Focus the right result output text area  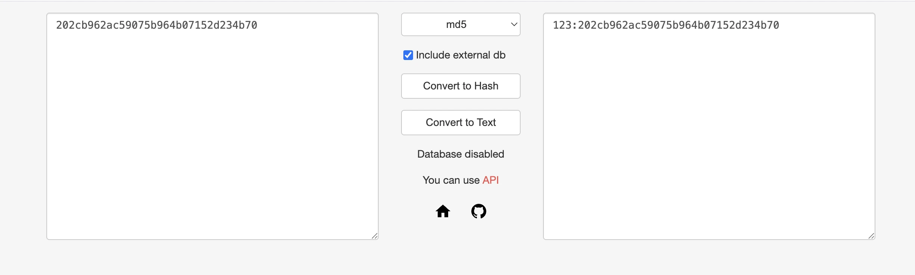709,130
